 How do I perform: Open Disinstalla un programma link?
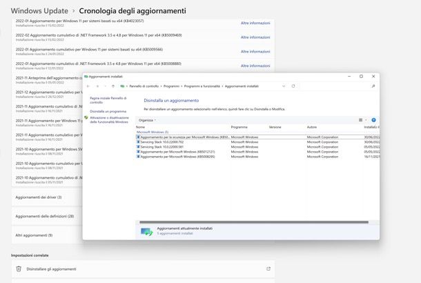click(108, 111)
